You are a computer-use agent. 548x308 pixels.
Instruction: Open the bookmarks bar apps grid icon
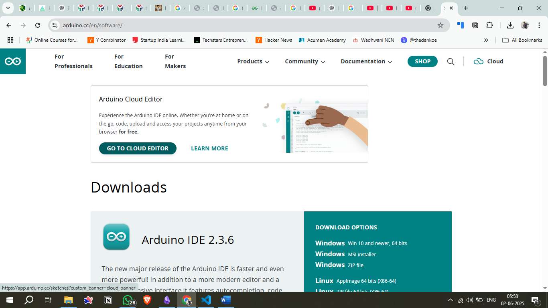[10, 40]
